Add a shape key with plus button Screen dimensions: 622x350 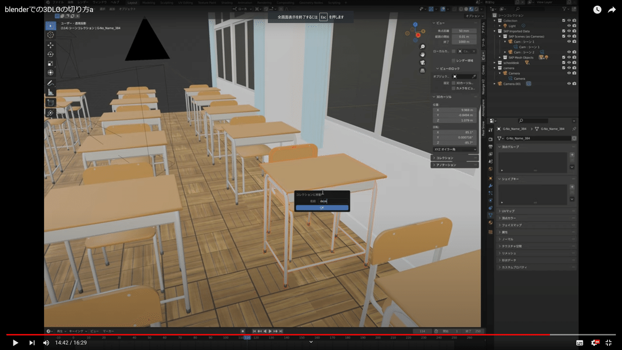pyautogui.click(x=572, y=187)
